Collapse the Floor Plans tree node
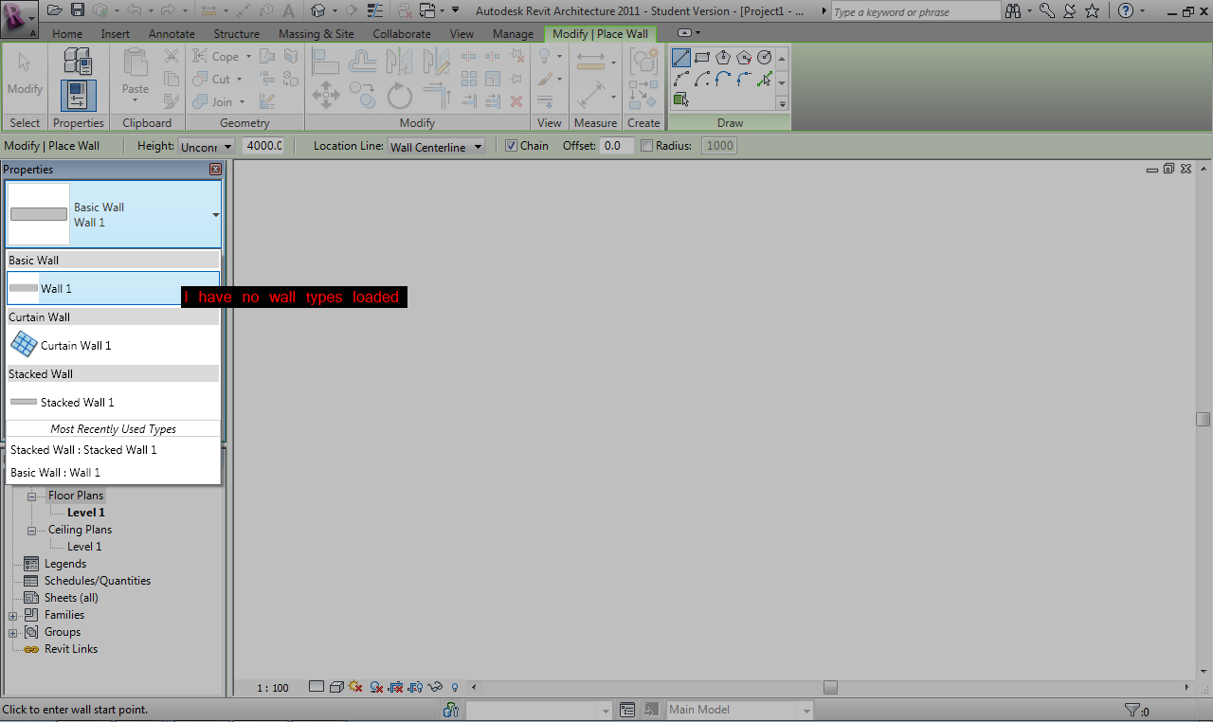This screenshot has height=722, width=1213. click(31, 496)
